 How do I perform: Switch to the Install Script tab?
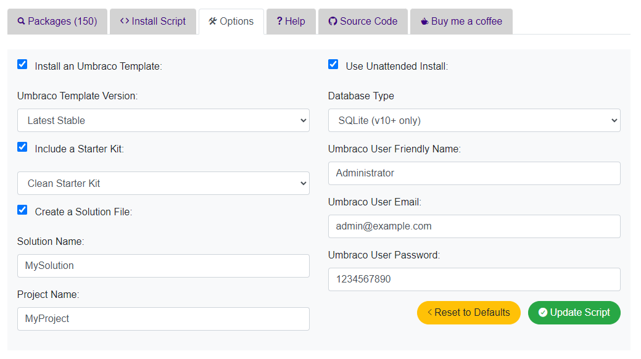153,21
